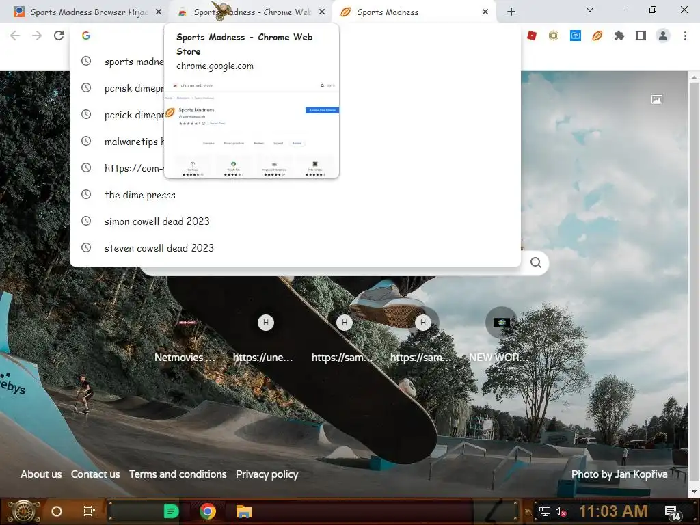Open the tab search chevron

tap(590, 10)
